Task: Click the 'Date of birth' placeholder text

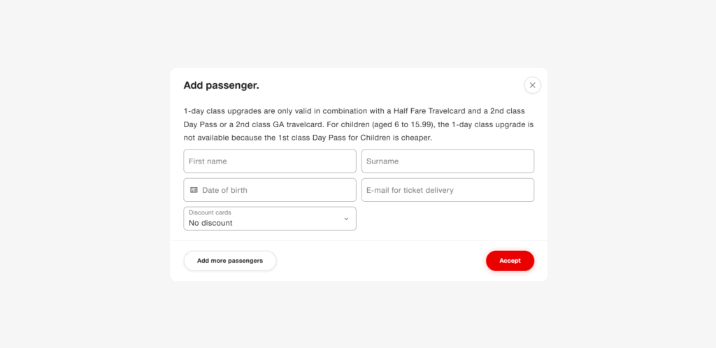Action: (224, 190)
